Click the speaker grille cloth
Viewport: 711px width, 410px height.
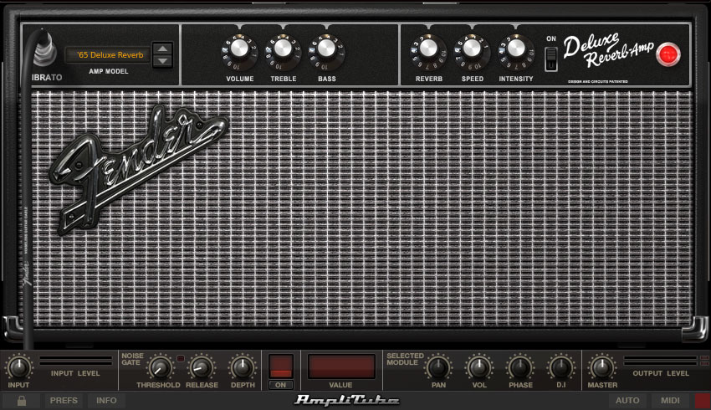(x=362, y=208)
